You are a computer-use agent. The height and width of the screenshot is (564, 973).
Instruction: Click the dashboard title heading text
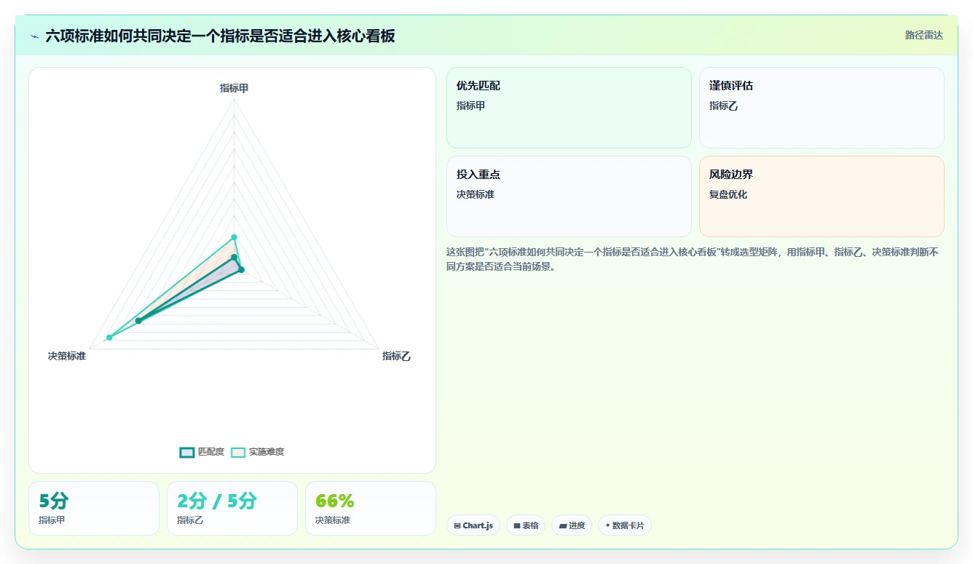[x=220, y=36]
